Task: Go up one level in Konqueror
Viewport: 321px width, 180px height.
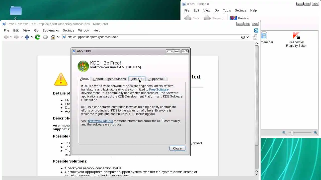Action: (27, 37)
